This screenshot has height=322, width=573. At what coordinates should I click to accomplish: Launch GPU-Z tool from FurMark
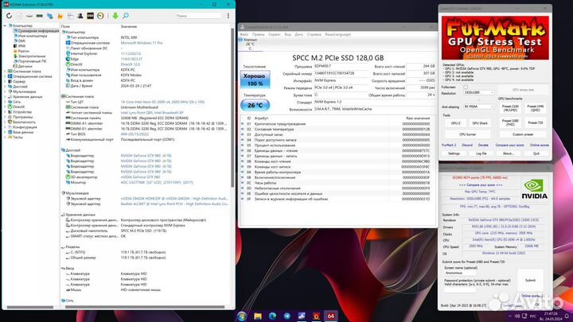coord(455,123)
